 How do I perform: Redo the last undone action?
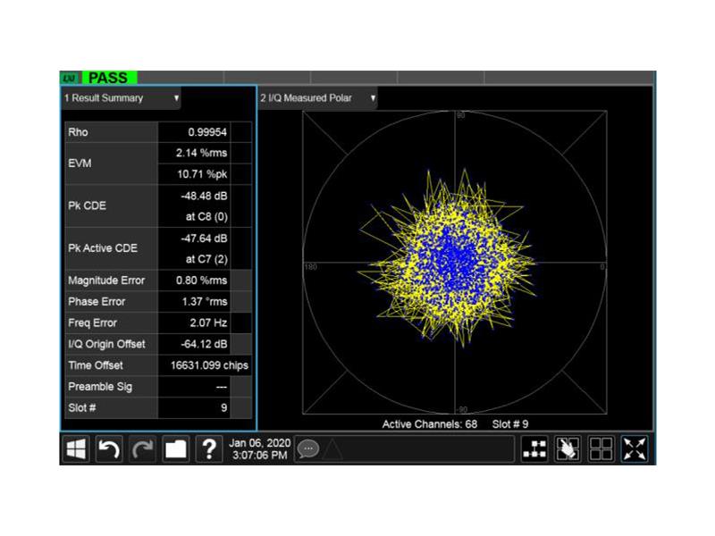pyautogui.click(x=142, y=449)
